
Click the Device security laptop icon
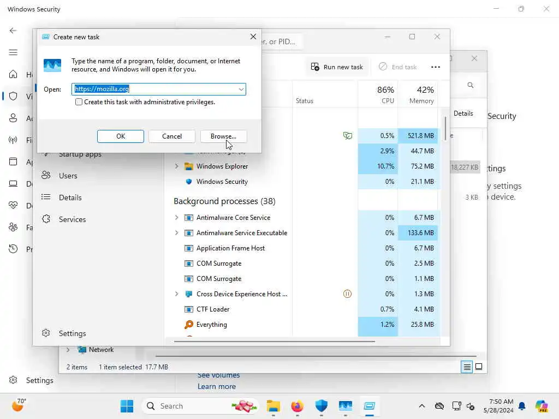coord(13,183)
